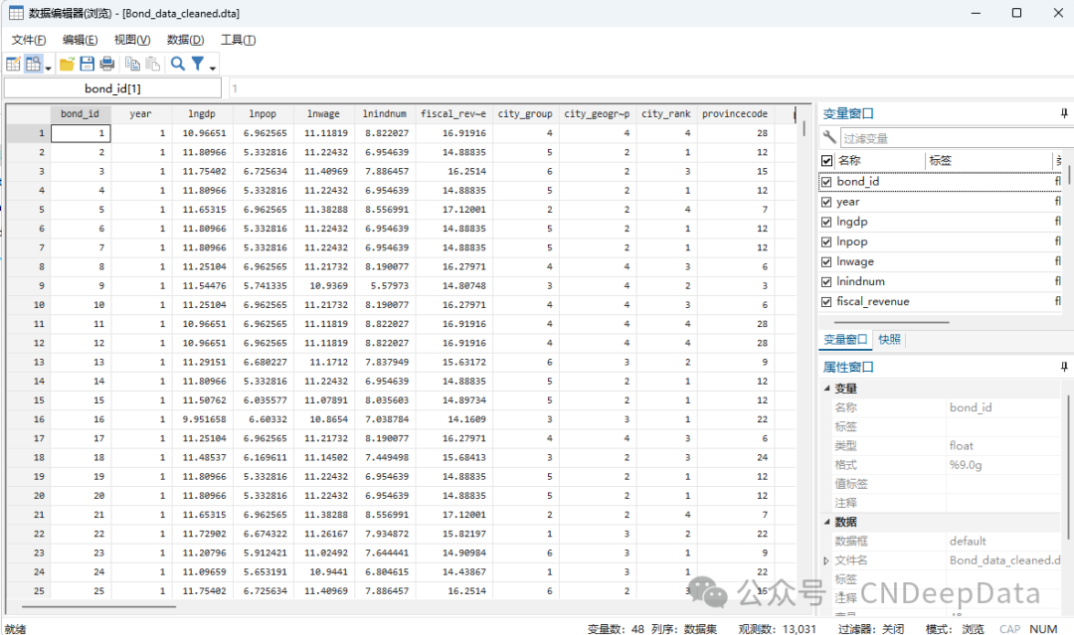Uncheck the lnpop variable checkbox

coord(826,241)
